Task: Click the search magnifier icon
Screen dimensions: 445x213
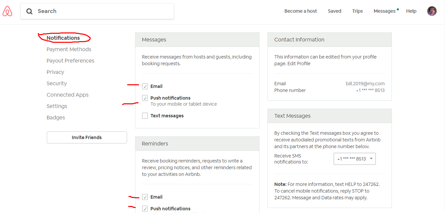Action: [30, 11]
